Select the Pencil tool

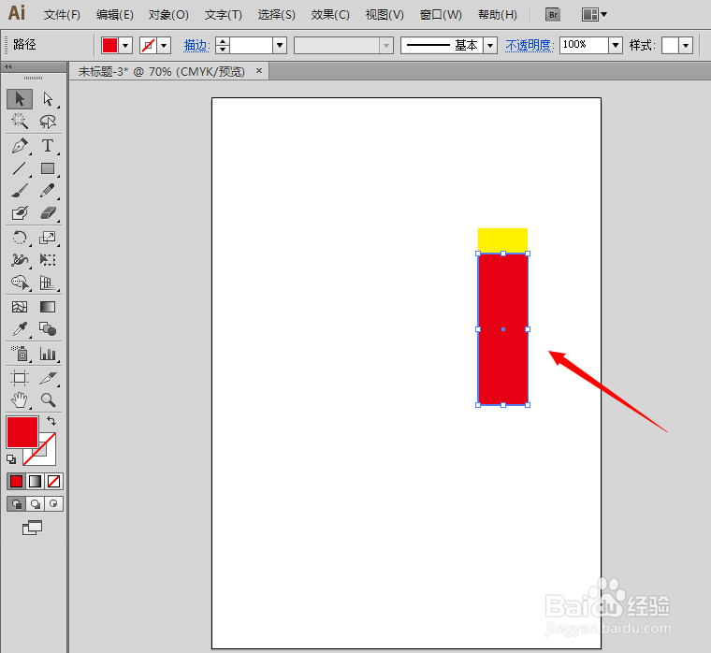pyautogui.click(x=48, y=191)
